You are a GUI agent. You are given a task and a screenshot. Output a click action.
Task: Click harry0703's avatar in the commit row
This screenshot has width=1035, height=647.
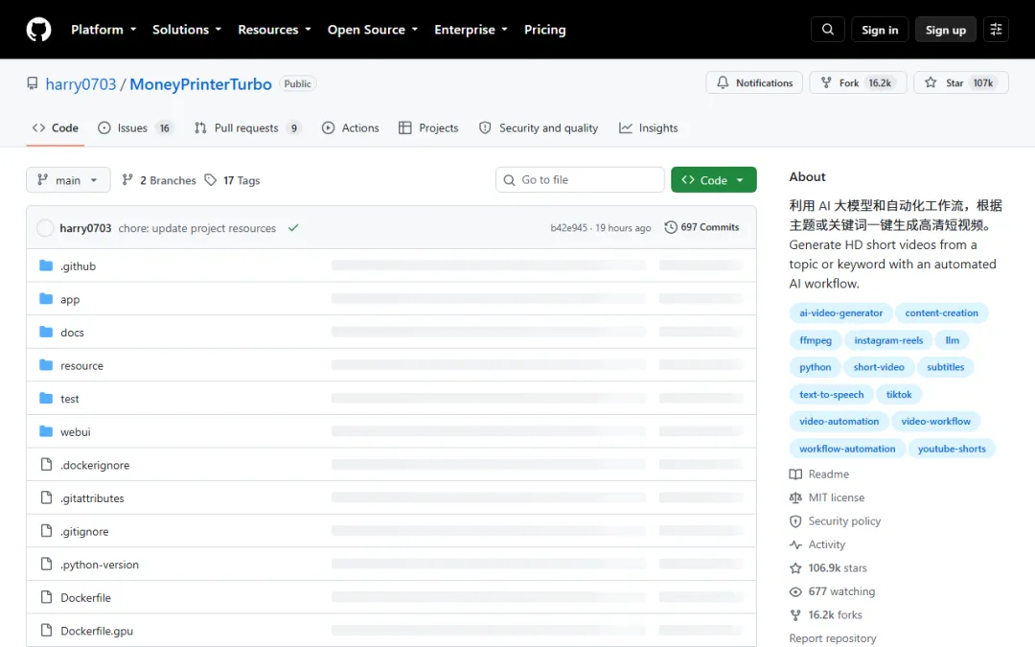coord(45,228)
